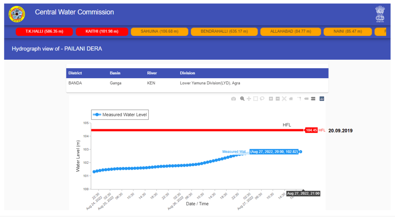Select the Pan tool in chart toolbar
Screen dimensions: 395x217
(x=249, y=99)
